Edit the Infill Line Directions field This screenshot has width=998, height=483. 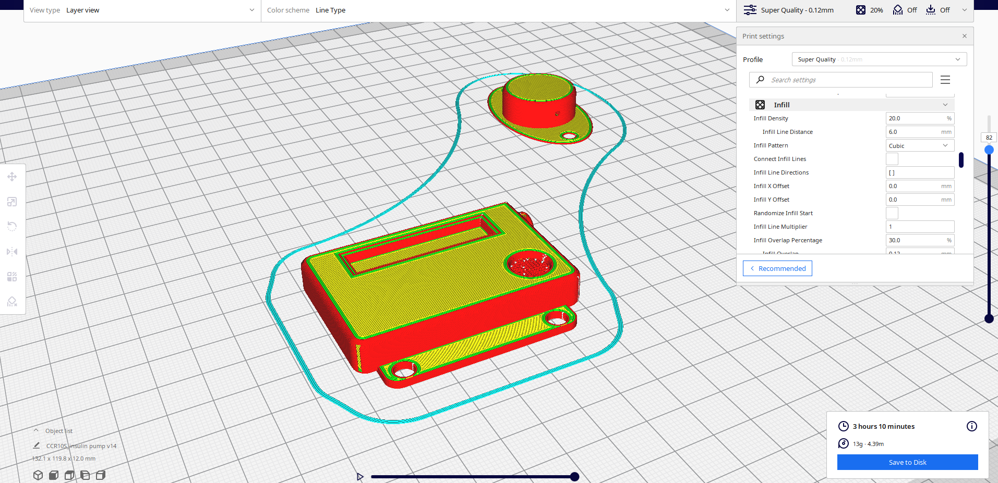[x=920, y=172]
